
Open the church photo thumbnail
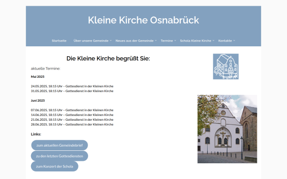(227, 129)
